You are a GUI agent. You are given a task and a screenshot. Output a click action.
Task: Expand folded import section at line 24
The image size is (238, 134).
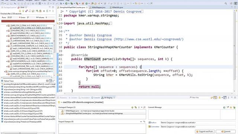tap(63, 23)
